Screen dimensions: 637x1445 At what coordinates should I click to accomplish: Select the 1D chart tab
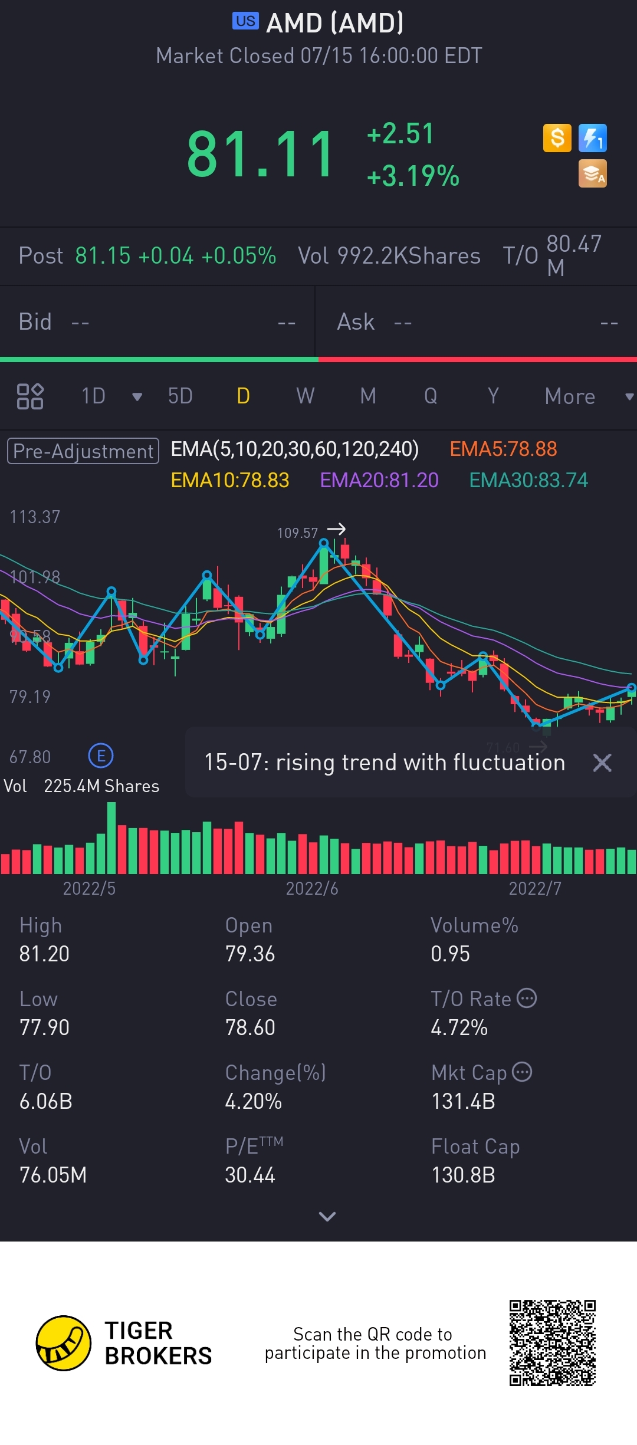point(93,396)
